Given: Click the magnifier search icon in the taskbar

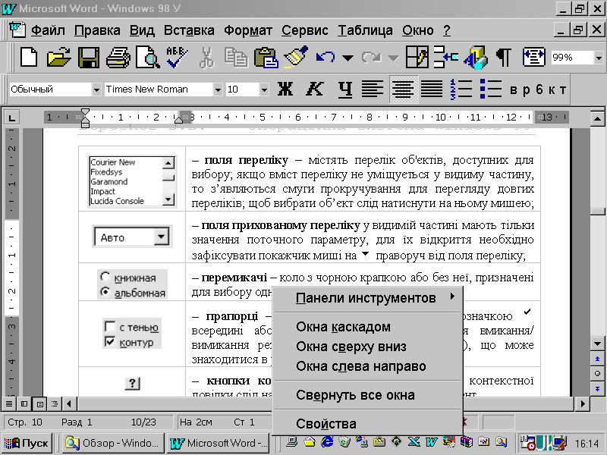Looking at the screenshot, I should coord(502,441).
